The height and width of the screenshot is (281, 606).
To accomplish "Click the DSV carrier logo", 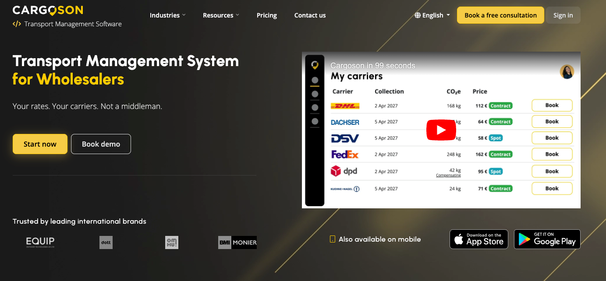I will pyautogui.click(x=345, y=138).
